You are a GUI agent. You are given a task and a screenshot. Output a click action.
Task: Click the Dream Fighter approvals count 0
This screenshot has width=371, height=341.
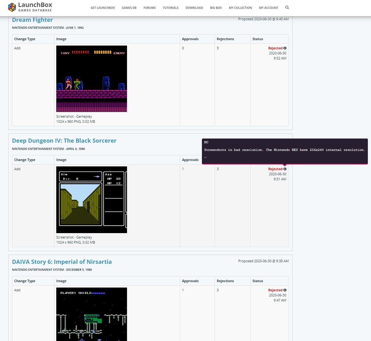click(183, 48)
